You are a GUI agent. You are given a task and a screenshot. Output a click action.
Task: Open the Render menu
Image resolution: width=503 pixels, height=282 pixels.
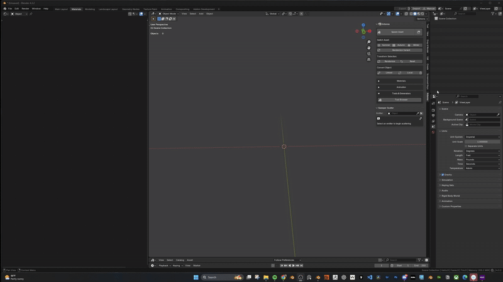[25, 9]
